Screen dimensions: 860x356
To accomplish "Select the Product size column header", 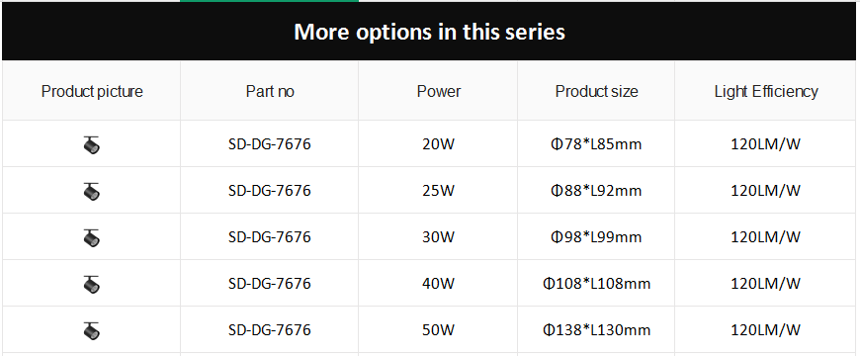I will pos(597,91).
